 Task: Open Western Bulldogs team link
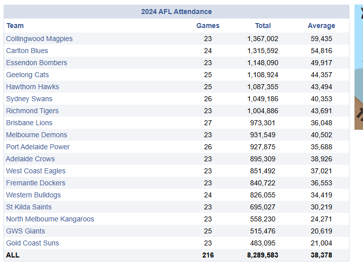tap(34, 195)
